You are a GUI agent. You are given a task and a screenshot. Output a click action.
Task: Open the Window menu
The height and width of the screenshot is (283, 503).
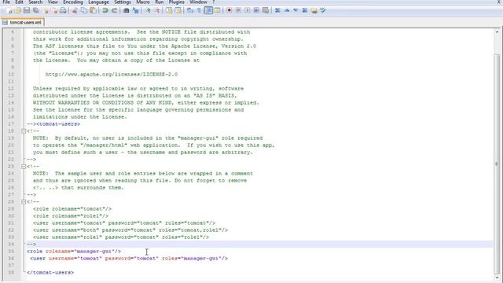(x=198, y=2)
